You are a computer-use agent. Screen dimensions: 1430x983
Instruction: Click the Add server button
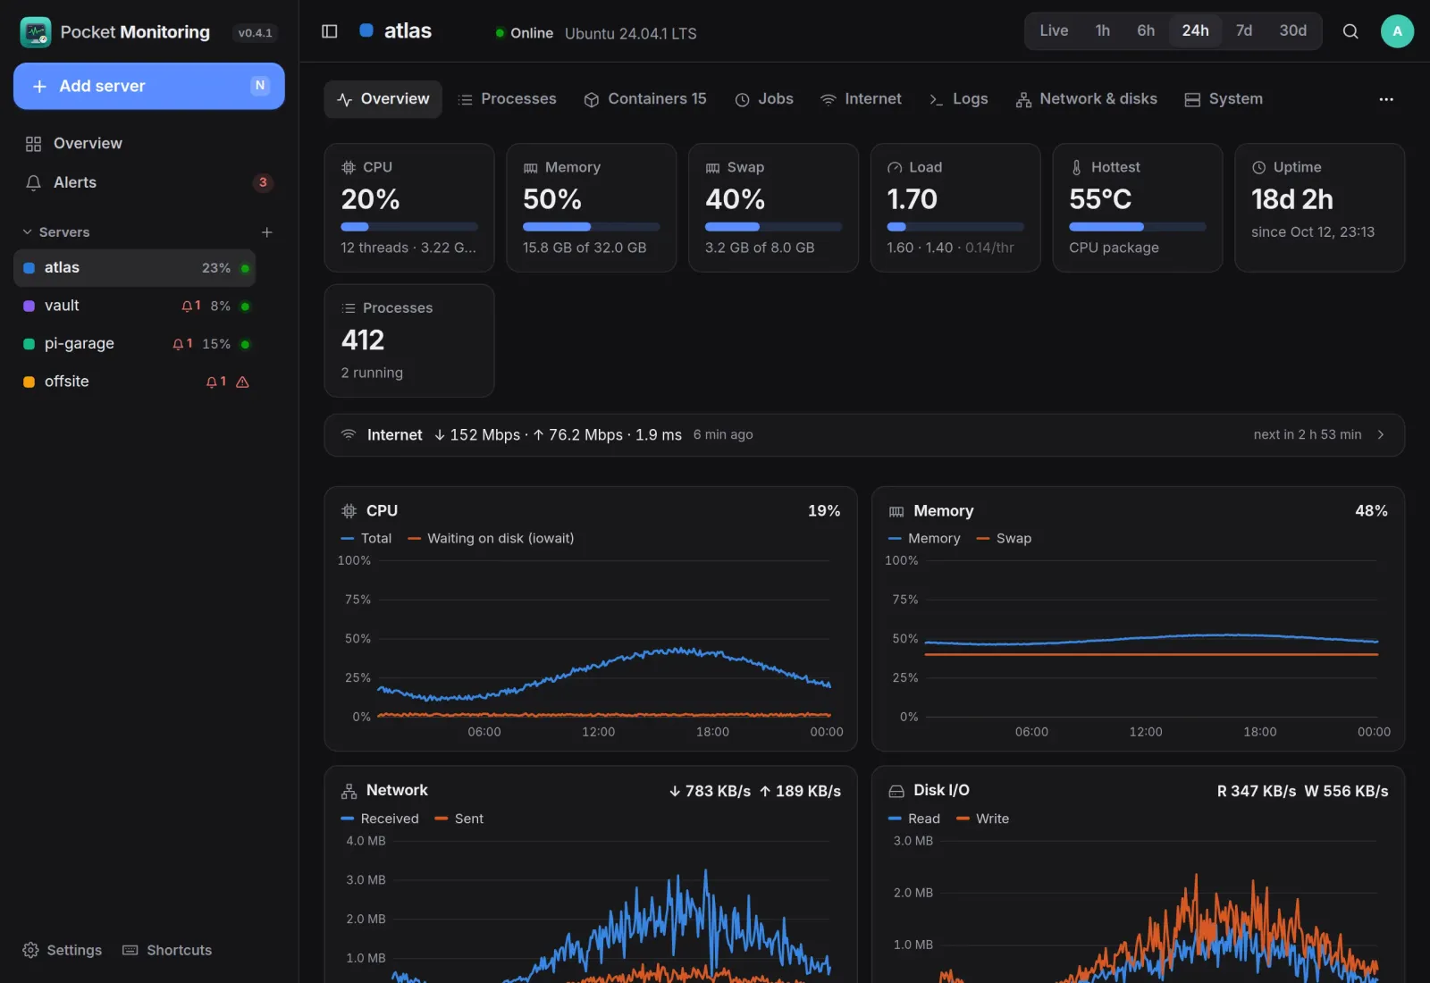point(149,86)
